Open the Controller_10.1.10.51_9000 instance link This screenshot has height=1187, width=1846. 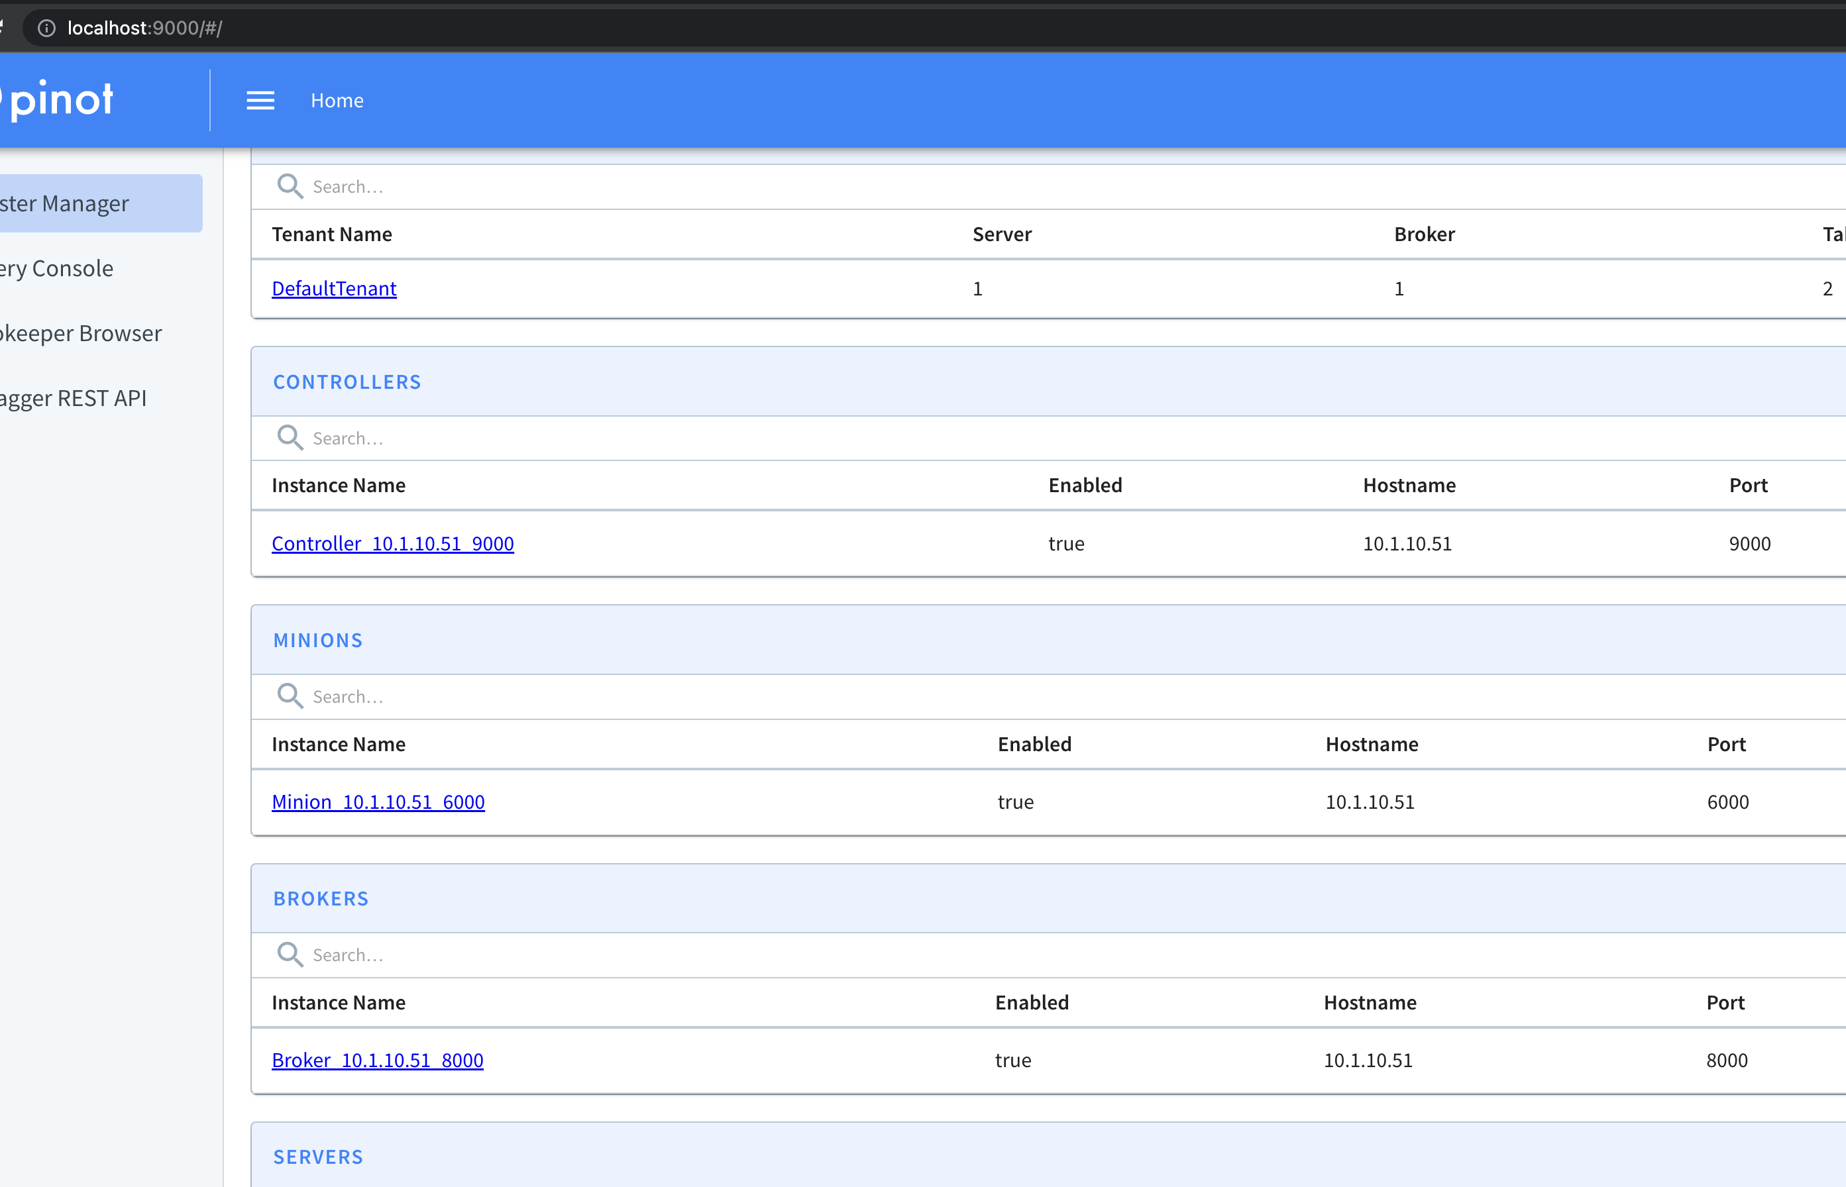pos(392,543)
